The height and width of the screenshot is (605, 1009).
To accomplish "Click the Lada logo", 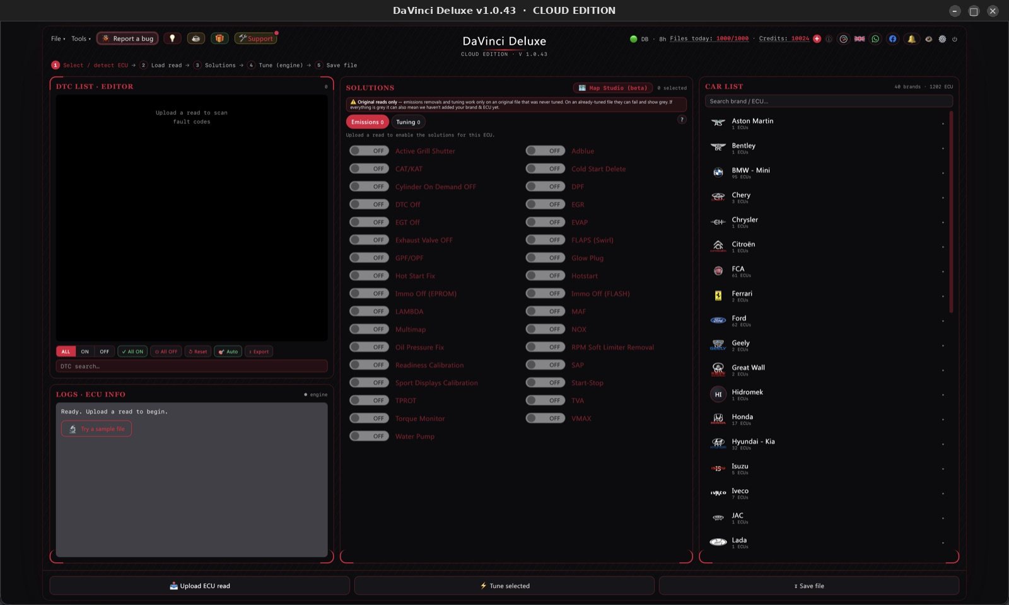I will (718, 543).
